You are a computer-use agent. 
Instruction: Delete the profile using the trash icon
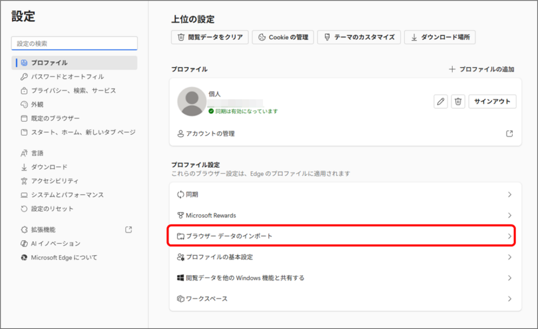click(458, 102)
